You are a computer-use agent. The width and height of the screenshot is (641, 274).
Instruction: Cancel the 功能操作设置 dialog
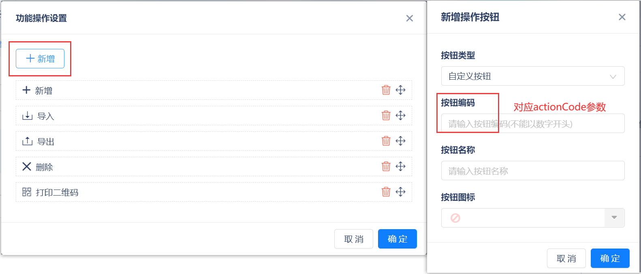click(x=354, y=239)
